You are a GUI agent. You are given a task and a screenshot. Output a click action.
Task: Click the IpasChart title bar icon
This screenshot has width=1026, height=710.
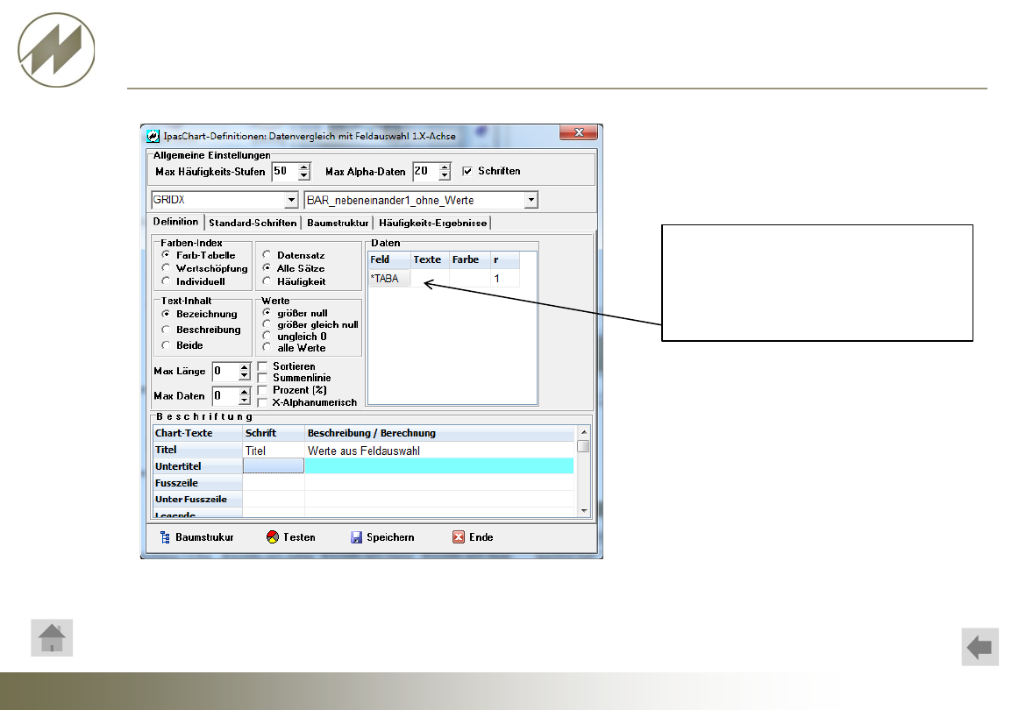153,136
